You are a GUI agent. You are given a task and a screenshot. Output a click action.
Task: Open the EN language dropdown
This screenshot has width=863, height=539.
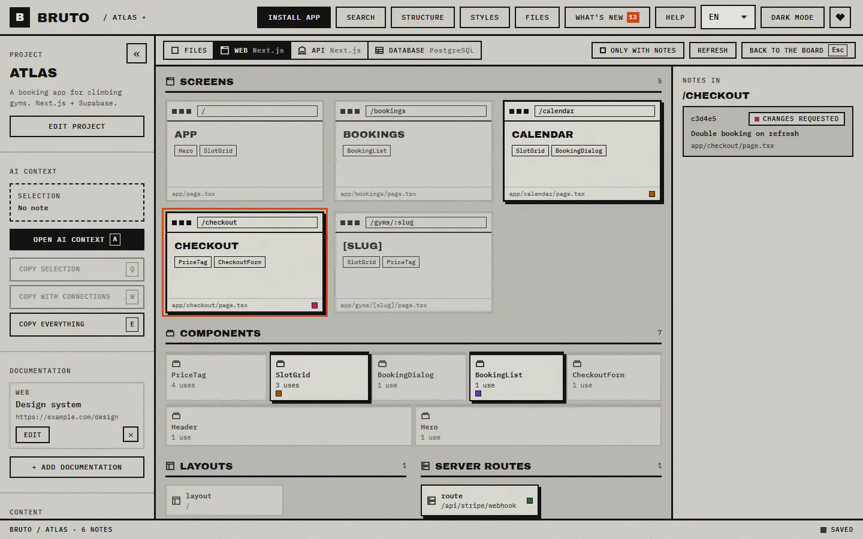[x=728, y=17]
